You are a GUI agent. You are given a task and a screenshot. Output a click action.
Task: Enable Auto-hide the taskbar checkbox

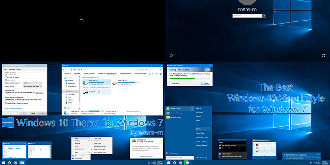point(6,78)
